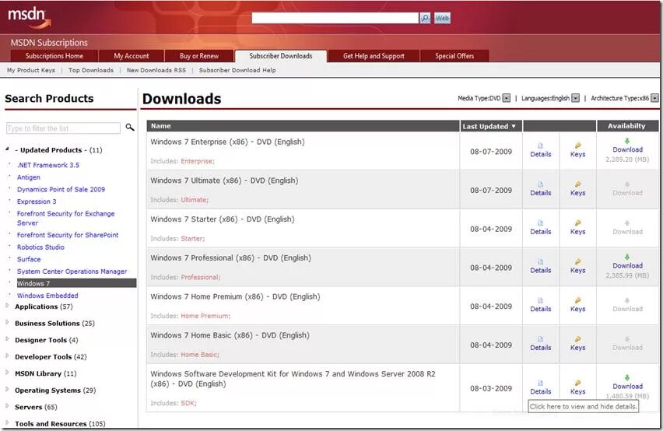Viewport: 663px width, 431px height.
Task: Click greyed Download for Windows 7 Ultimate
Action: click(x=627, y=189)
